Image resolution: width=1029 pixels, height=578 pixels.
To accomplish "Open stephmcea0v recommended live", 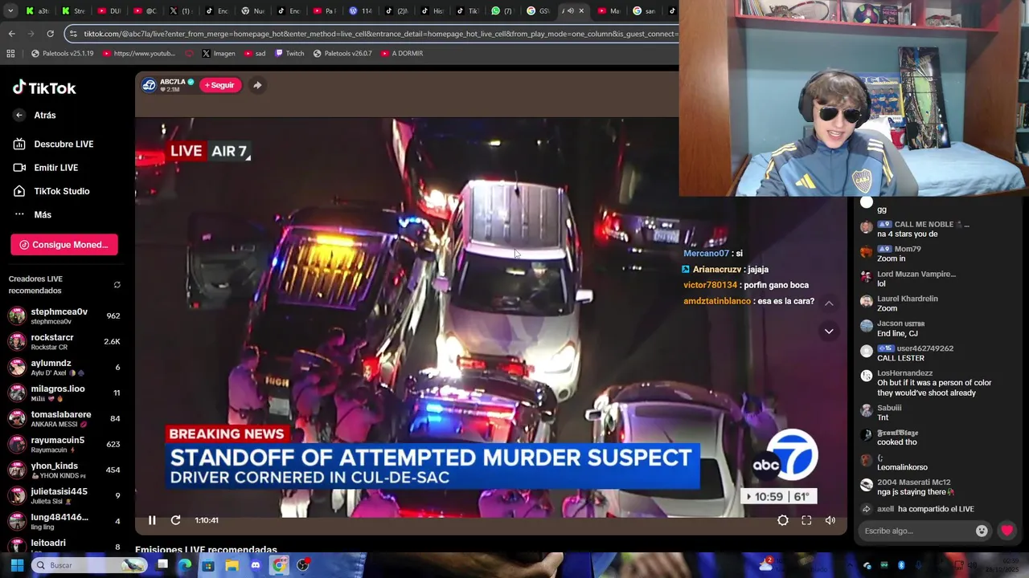I will point(64,315).
